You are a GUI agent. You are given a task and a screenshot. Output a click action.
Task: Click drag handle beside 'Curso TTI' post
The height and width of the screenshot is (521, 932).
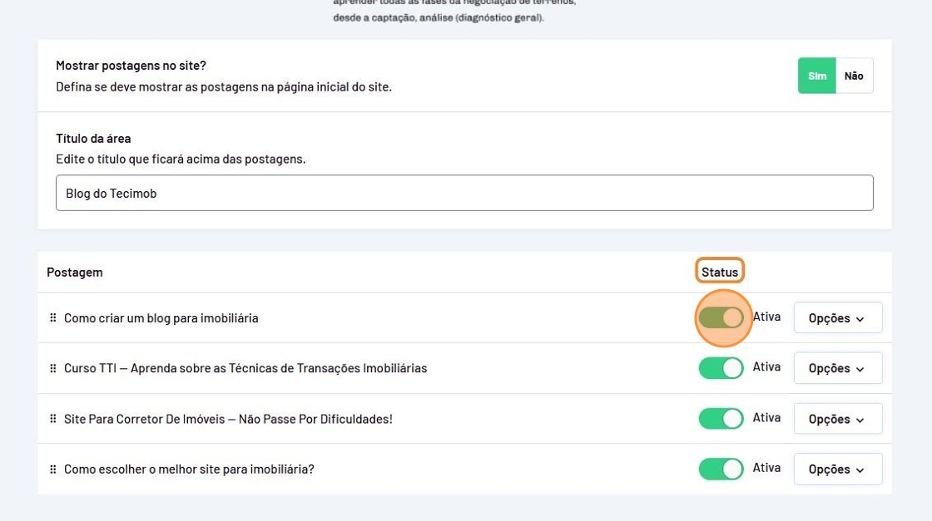pyautogui.click(x=53, y=368)
